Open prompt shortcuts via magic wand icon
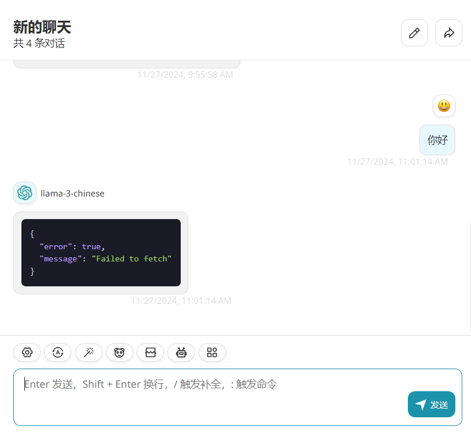471x437 pixels. pos(89,352)
